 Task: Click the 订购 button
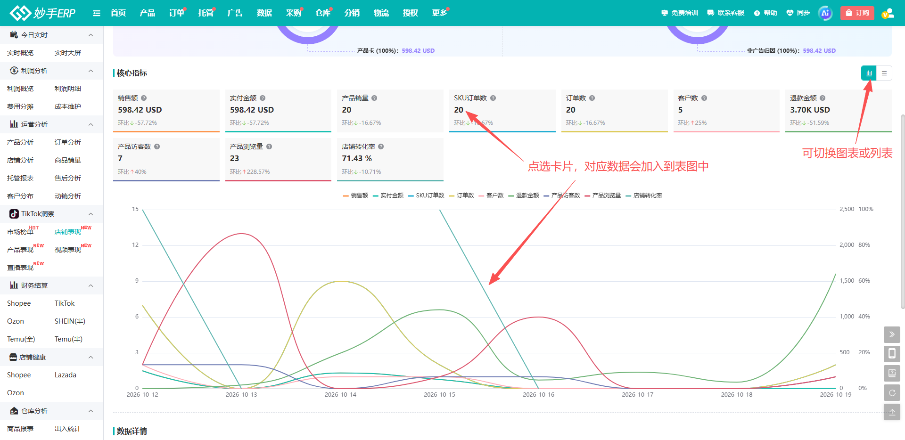[857, 13]
